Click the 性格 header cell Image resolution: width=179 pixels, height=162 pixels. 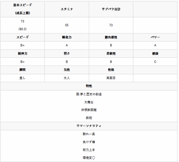tap(111, 70)
